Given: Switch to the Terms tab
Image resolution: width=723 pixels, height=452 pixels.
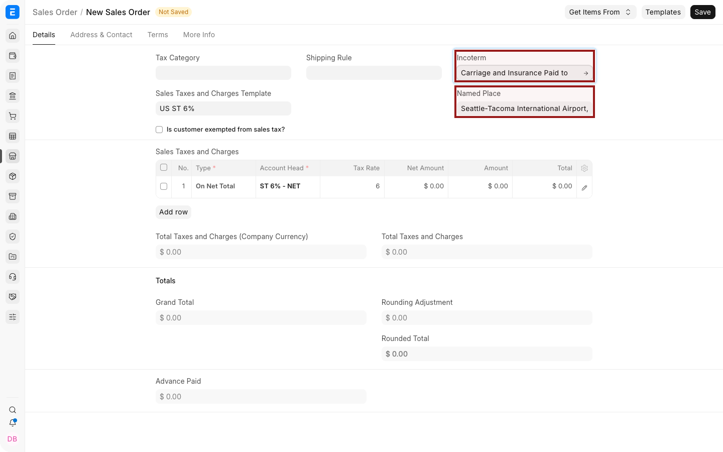Looking at the screenshot, I should [x=158, y=35].
